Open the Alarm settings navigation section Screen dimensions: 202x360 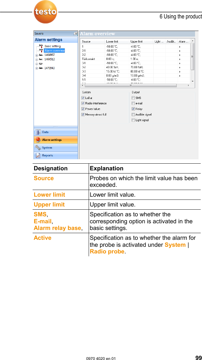tap(56, 140)
